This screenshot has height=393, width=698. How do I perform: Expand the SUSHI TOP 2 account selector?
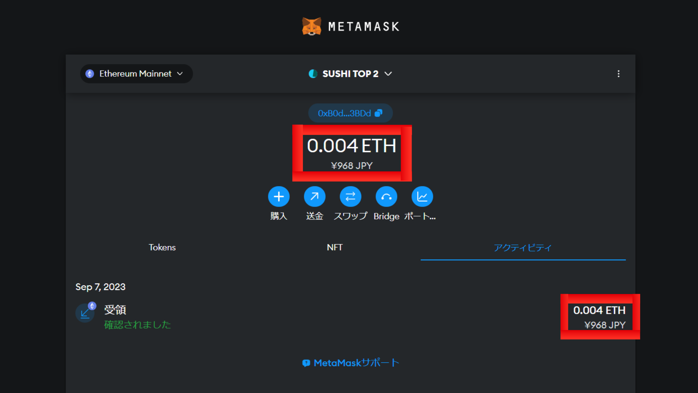[350, 74]
